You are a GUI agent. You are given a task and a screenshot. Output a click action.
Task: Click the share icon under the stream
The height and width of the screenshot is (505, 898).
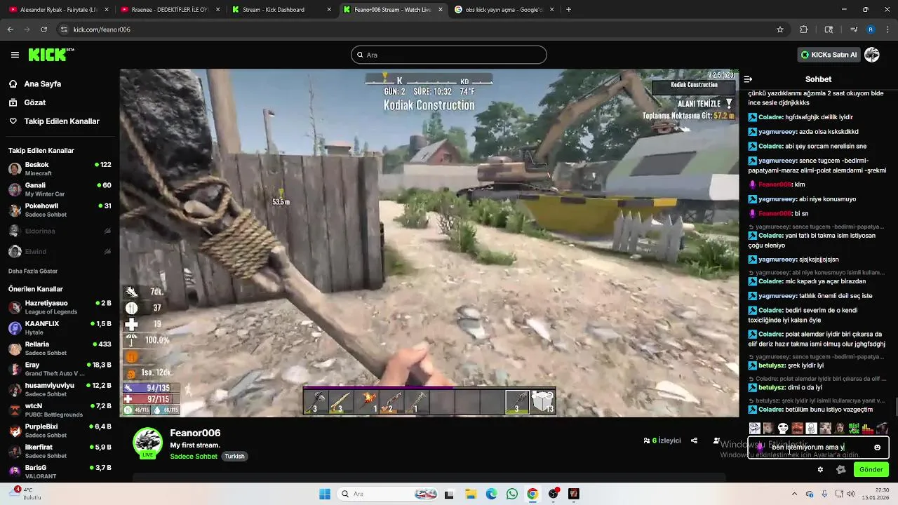point(694,440)
